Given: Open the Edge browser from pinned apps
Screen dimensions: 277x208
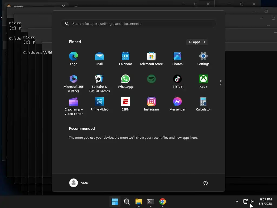Looking at the screenshot, I should pos(74,59).
